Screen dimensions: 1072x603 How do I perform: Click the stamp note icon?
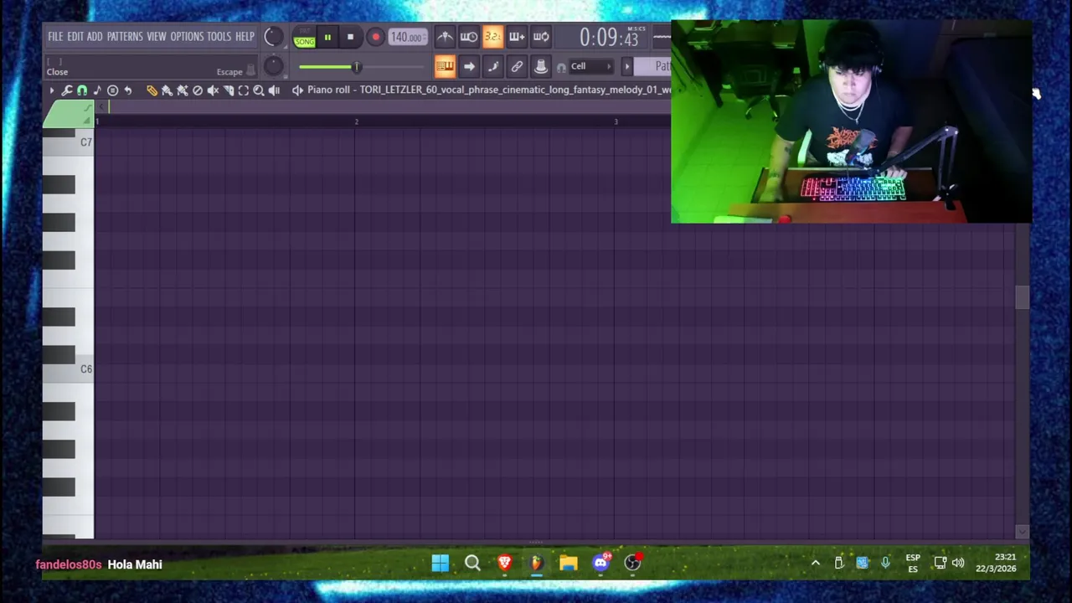[97, 90]
